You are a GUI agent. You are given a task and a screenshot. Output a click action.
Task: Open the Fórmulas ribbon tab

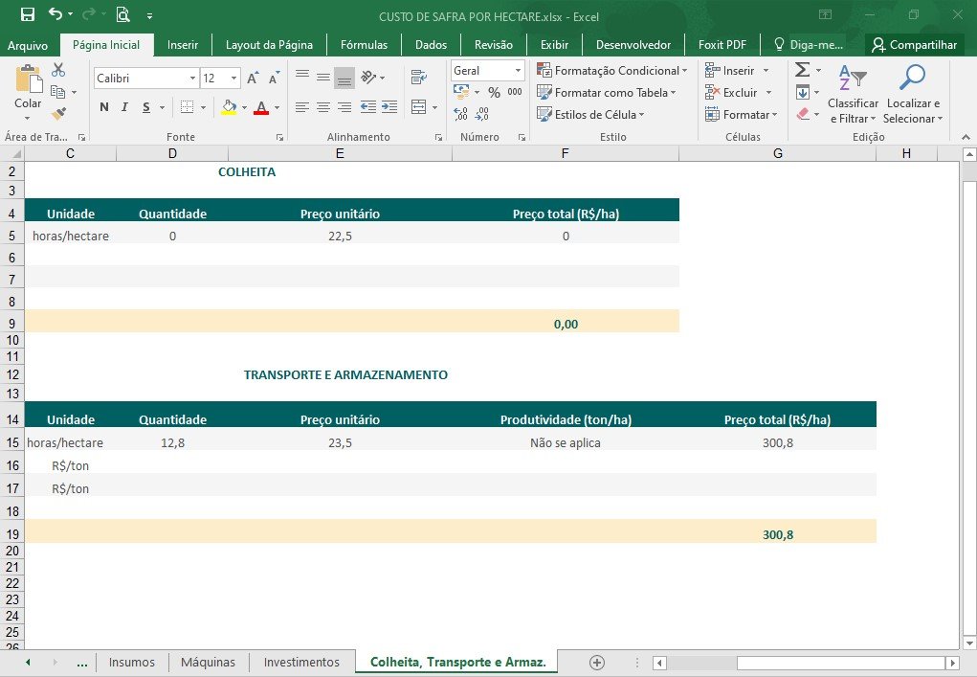pos(364,45)
